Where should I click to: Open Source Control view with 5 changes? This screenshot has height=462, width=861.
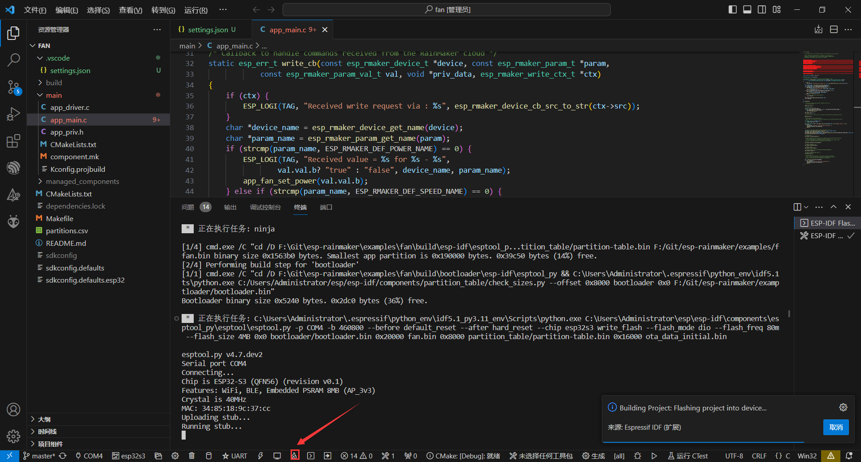pos(13,87)
